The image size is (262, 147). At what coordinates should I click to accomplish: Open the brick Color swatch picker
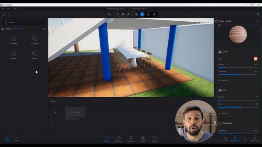pyautogui.click(x=255, y=59)
